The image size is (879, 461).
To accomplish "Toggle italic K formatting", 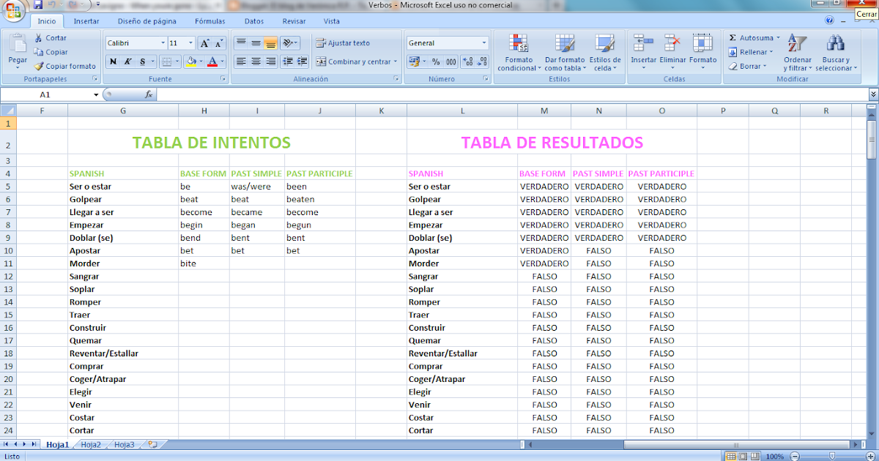I will [x=127, y=61].
